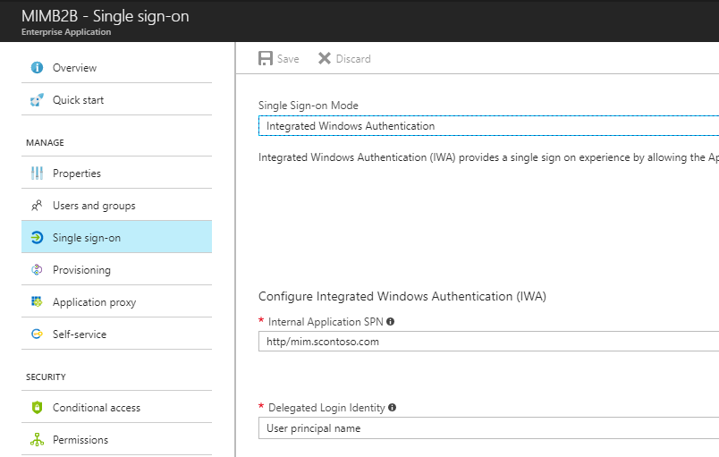Screen dimensions: 719x457
Task: Click the Provisioning cycle icon
Action: pyautogui.click(x=37, y=269)
